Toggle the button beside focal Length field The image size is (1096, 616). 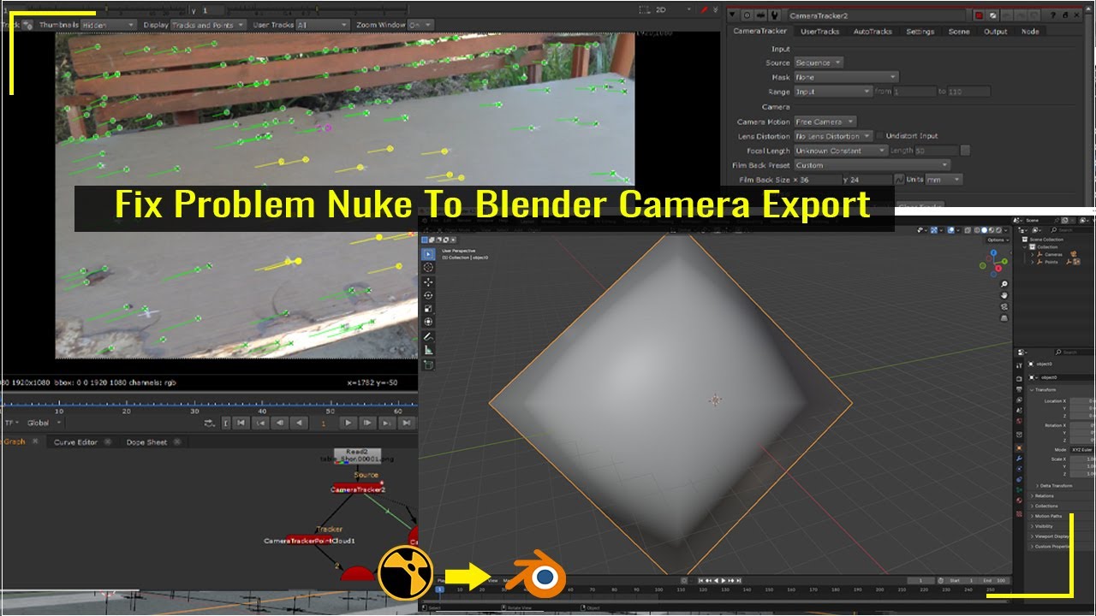click(965, 151)
